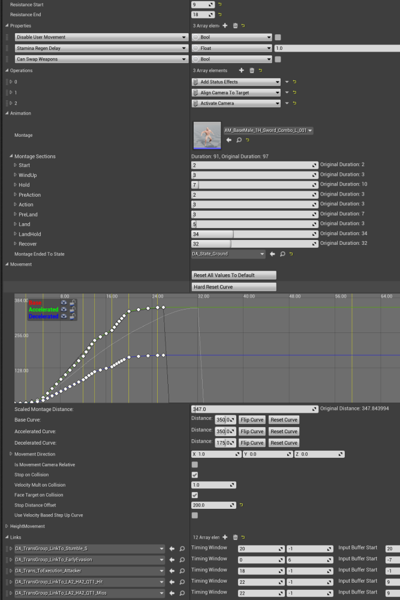Collapse the Montage Sections category
The width and height of the screenshot is (400, 600).
pos(11,157)
